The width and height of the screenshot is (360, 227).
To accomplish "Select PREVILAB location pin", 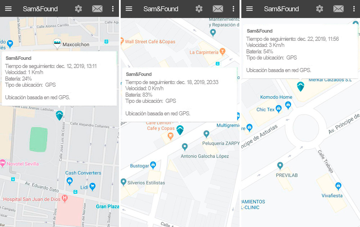I will tap(280, 165).
